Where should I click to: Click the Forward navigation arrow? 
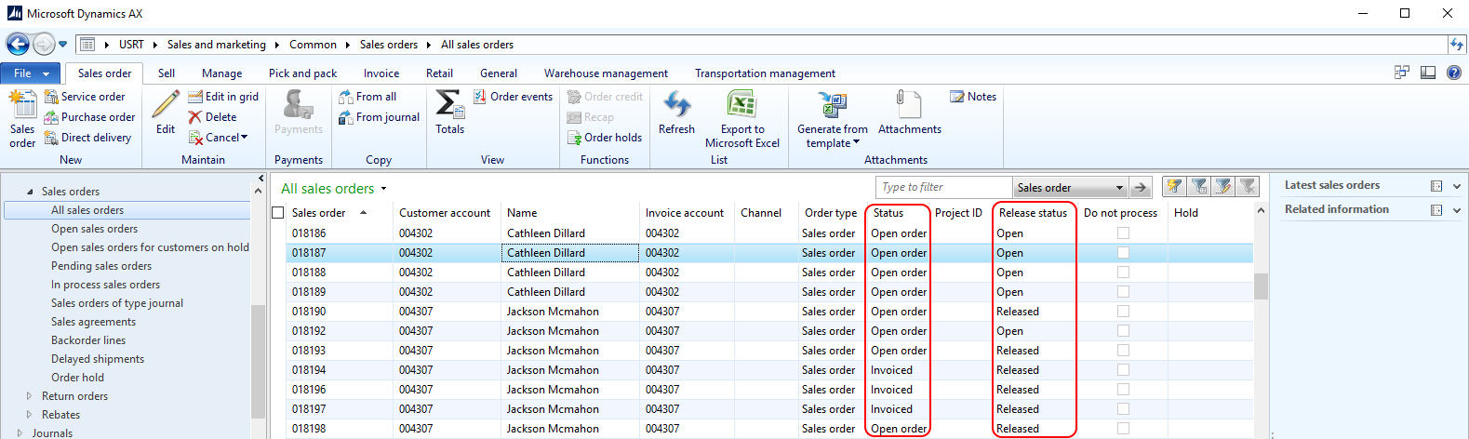coord(44,44)
